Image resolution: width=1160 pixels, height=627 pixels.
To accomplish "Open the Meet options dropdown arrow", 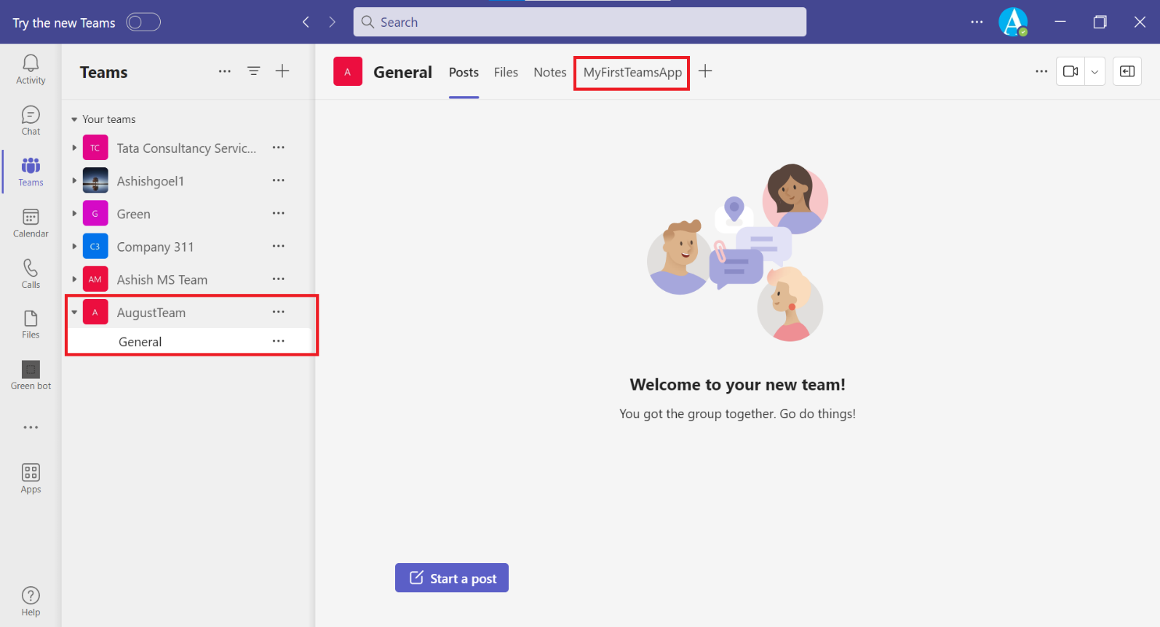I will [1095, 71].
